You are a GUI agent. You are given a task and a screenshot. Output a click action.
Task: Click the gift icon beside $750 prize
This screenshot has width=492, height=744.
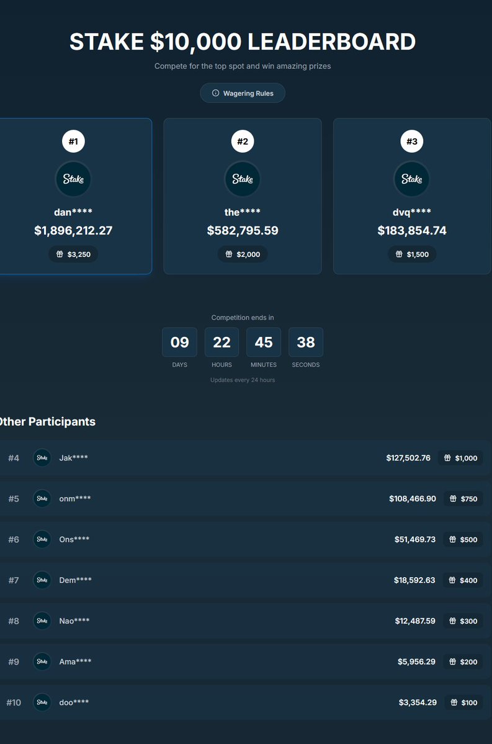[x=453, y=499]
